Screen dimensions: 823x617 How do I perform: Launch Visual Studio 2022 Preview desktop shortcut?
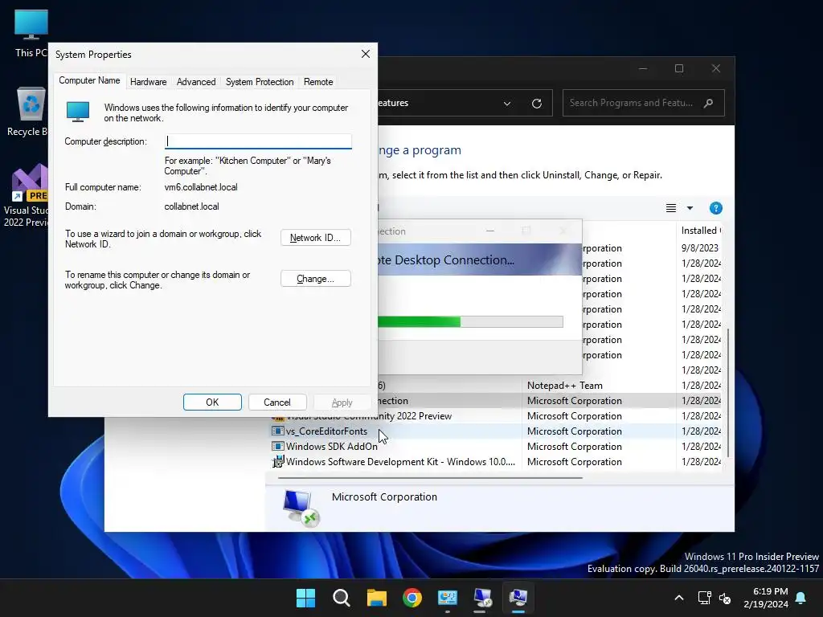coord(28,196)
